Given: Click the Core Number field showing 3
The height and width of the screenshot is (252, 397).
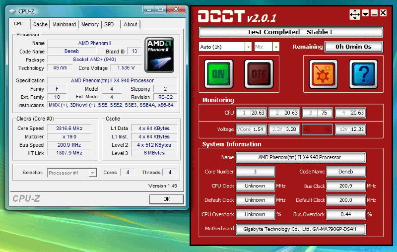Looking at the screenshot, I should pyautogui.click(x=255, y=172).
